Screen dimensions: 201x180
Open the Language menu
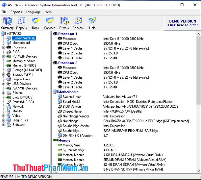(x=33, y=12)
